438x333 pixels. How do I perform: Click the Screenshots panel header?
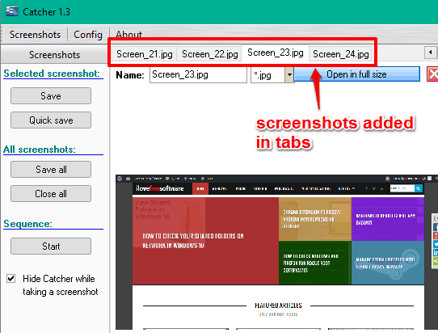(x=55, y=55)
